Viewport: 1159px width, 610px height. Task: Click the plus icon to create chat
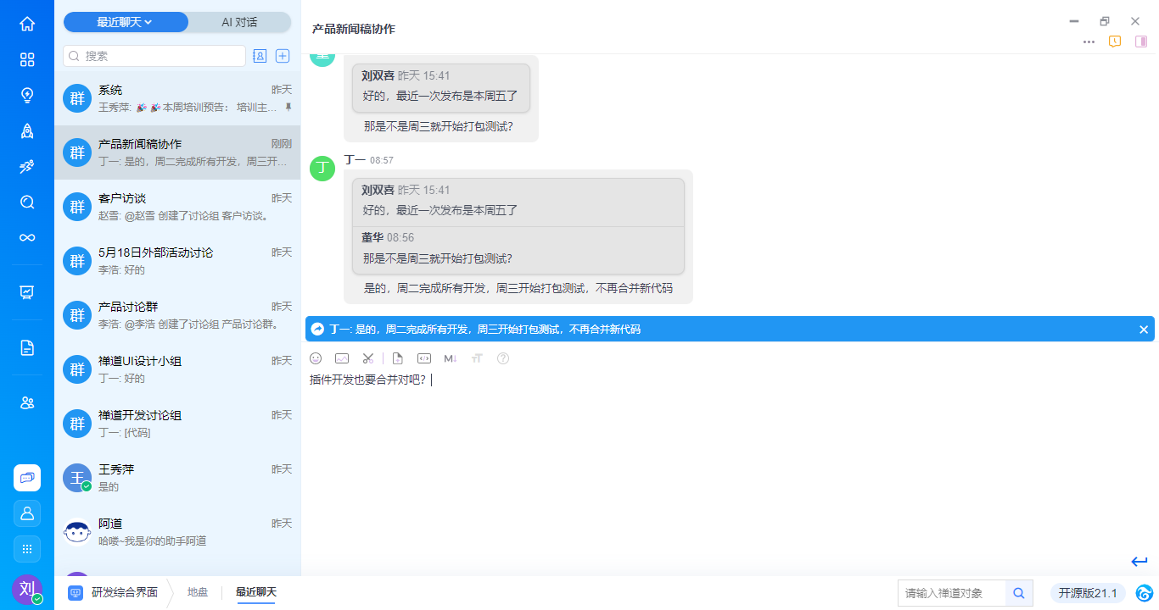click(283, 56)
